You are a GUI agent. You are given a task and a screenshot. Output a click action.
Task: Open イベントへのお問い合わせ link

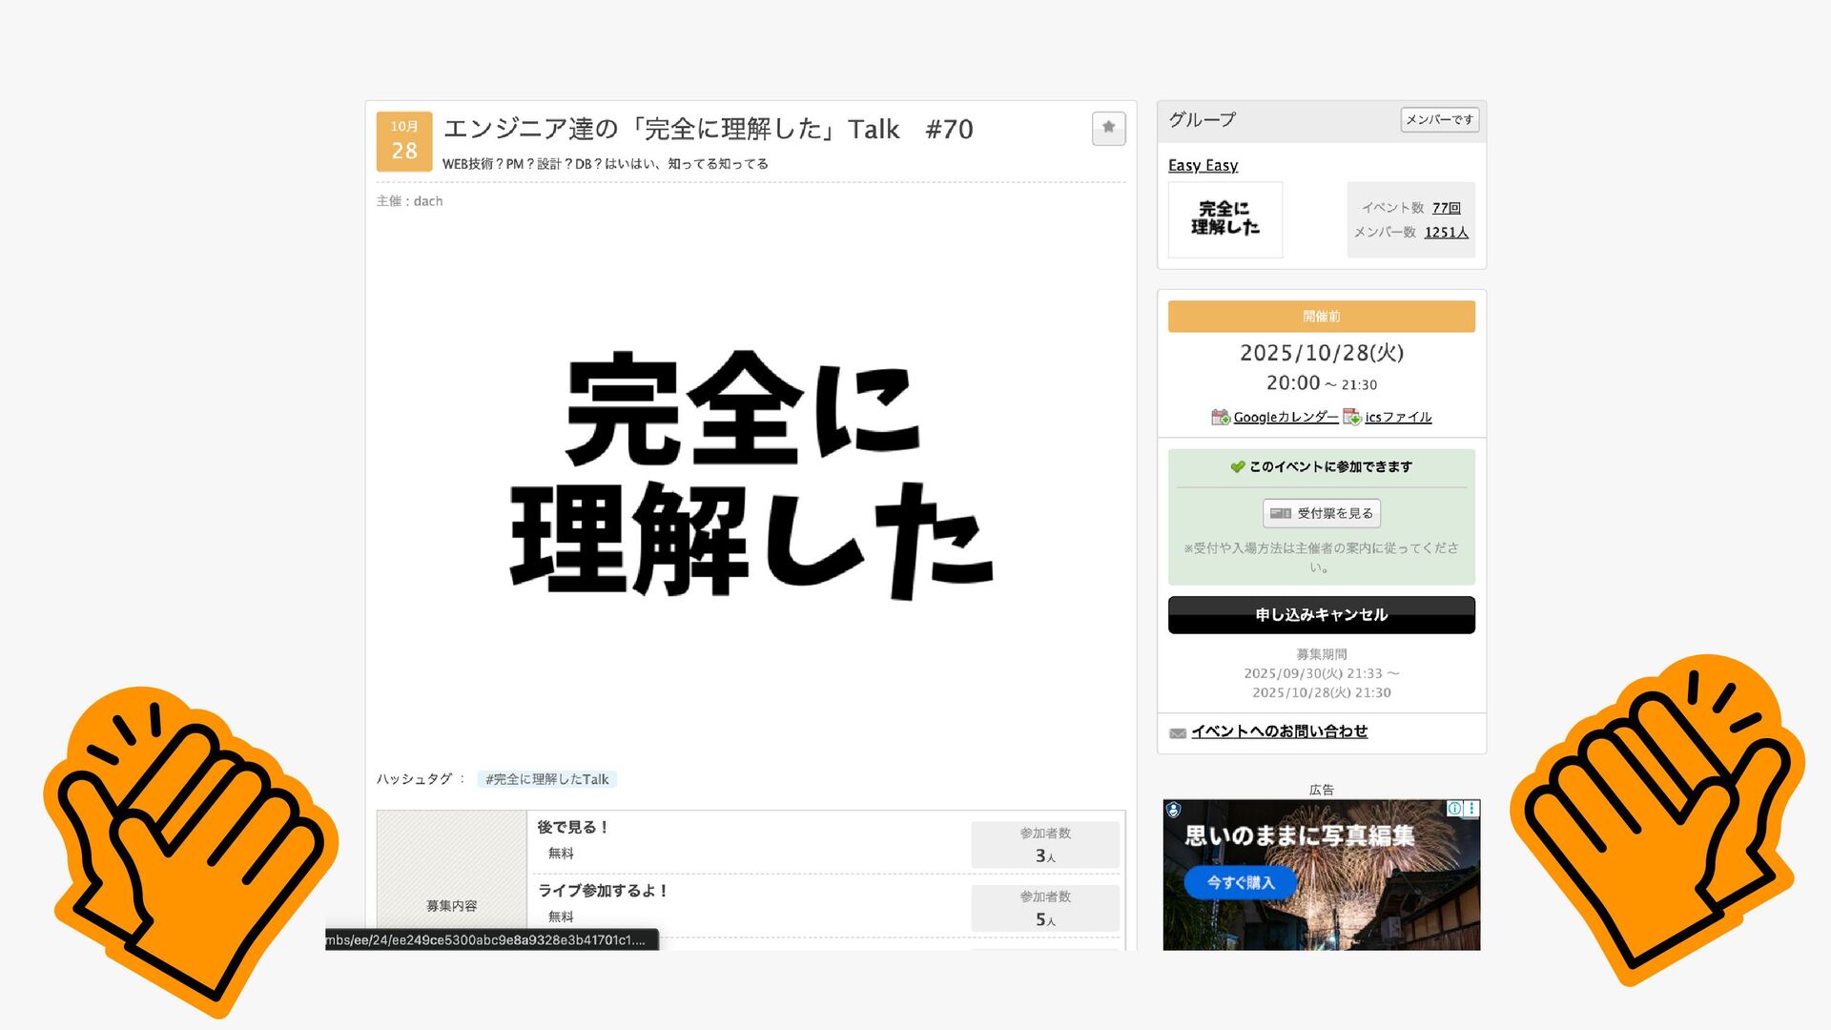click(1278, 731)
